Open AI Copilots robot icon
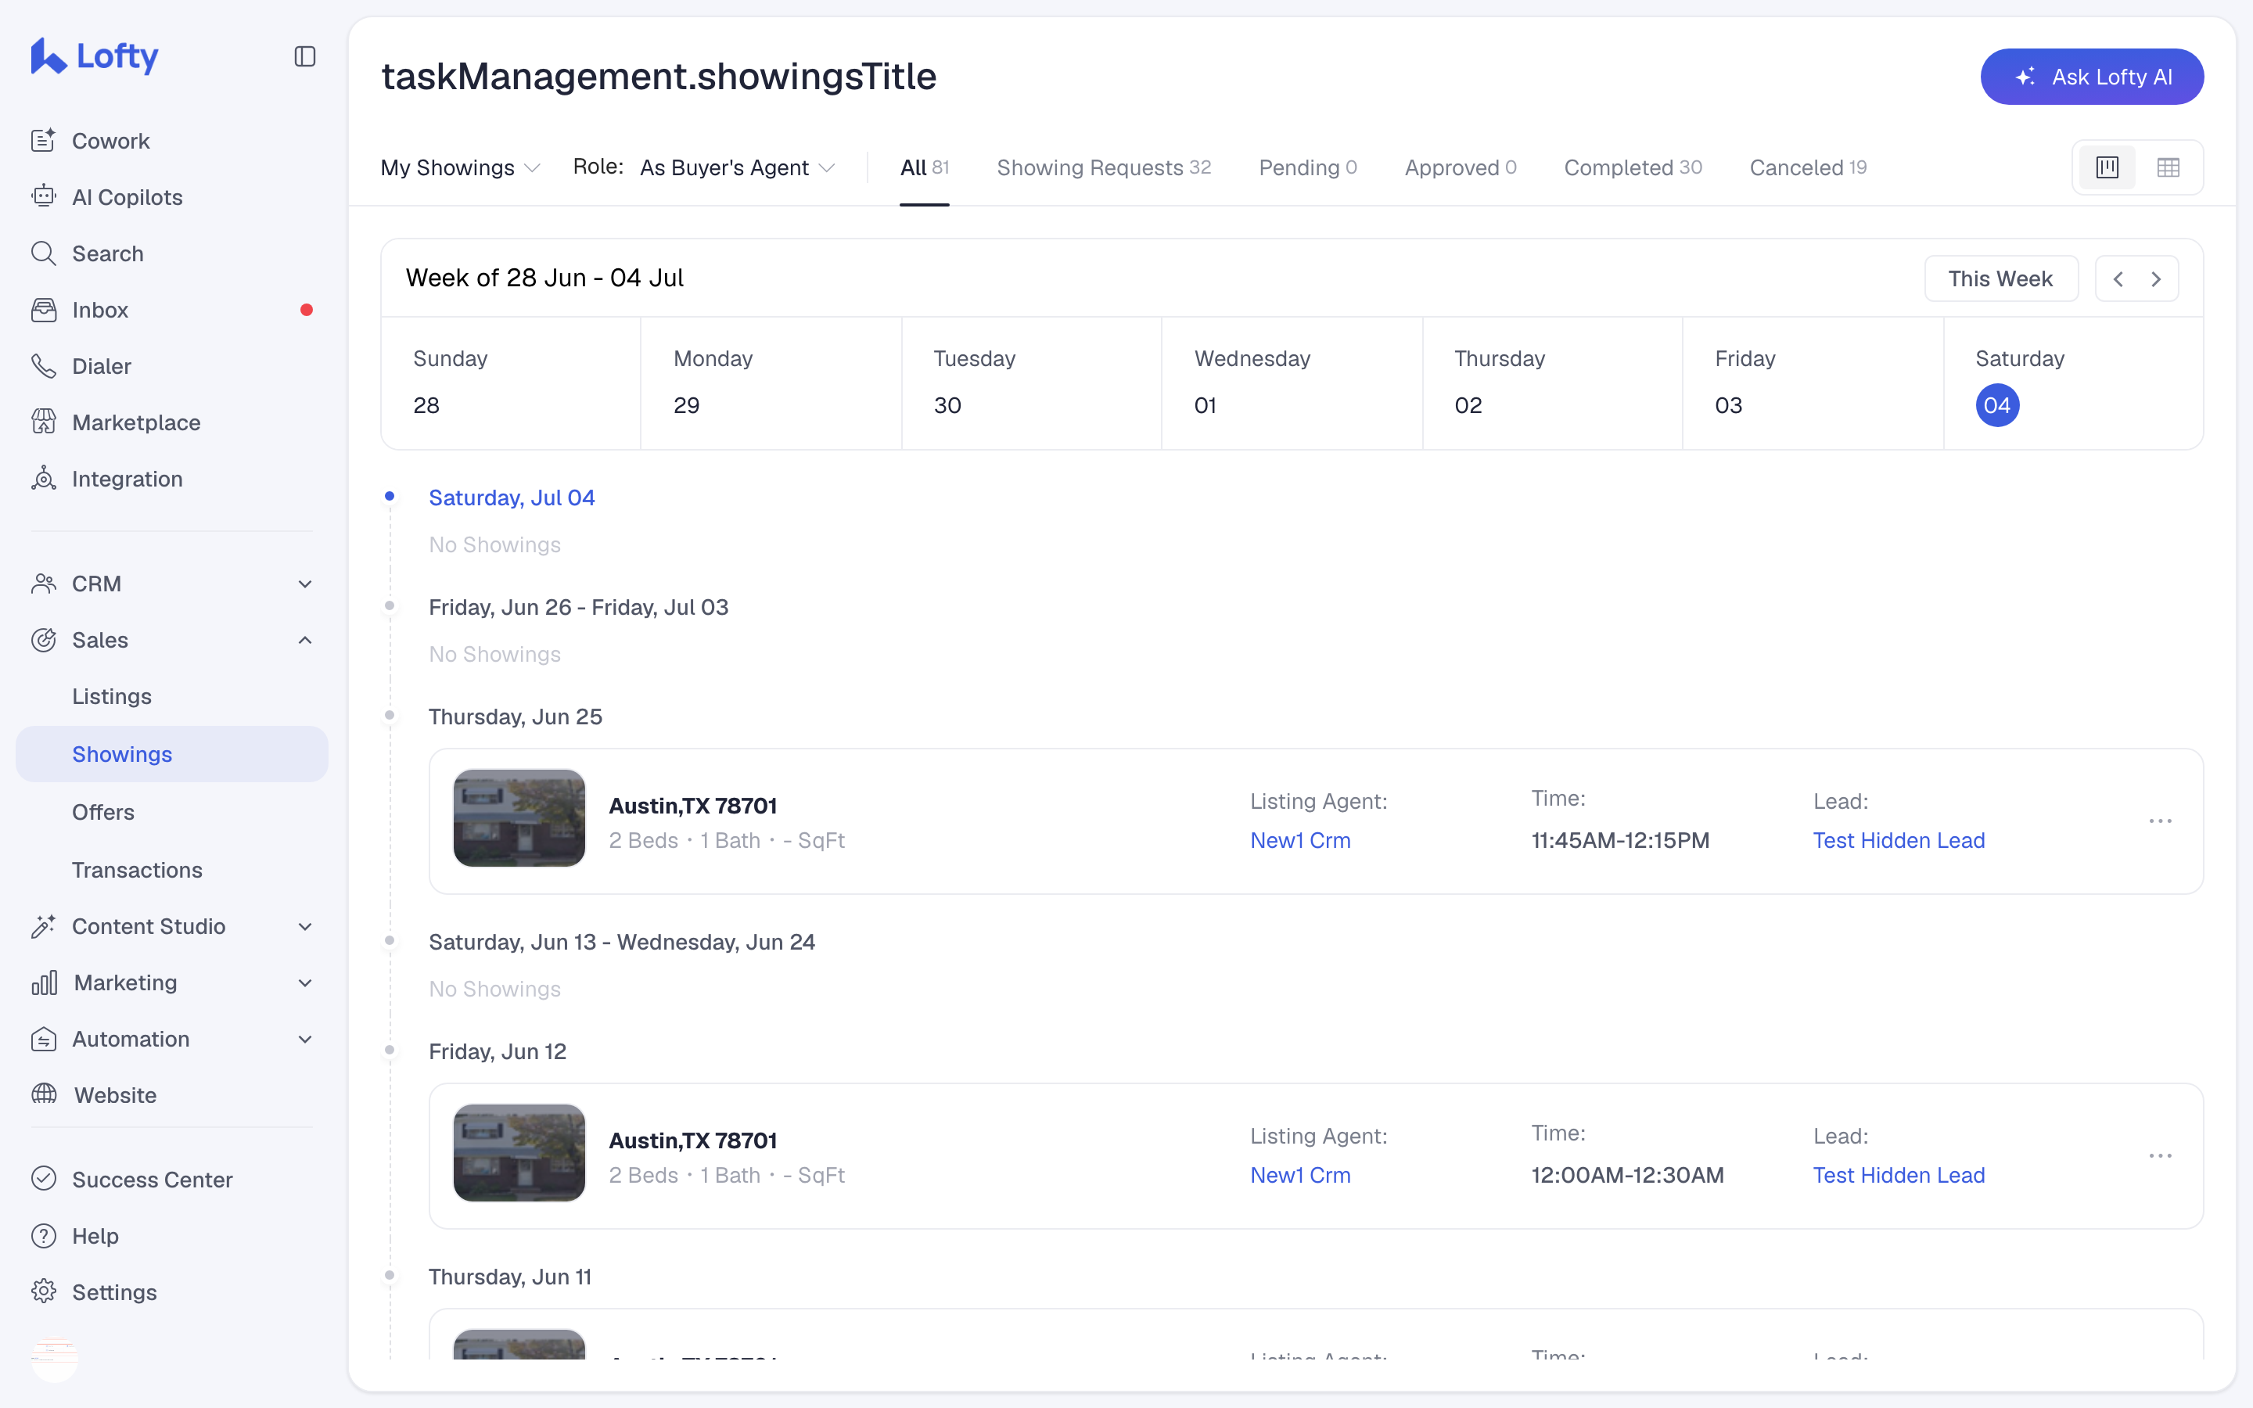 (x=44, y=196)
